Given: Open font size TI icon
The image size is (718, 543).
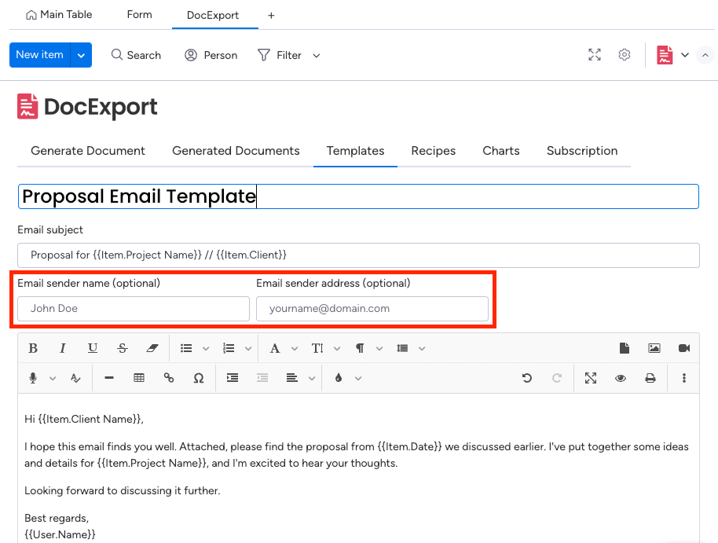Looking at the screenshot, I should pyautogui.click(x=317, y=348).
